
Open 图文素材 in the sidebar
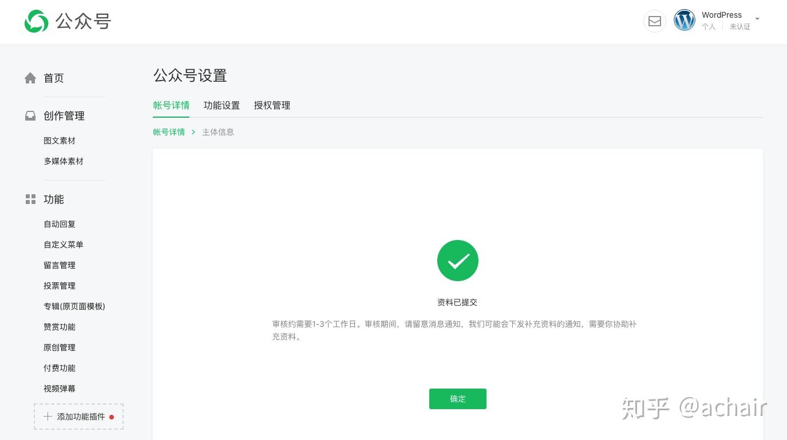pos(60,141)
